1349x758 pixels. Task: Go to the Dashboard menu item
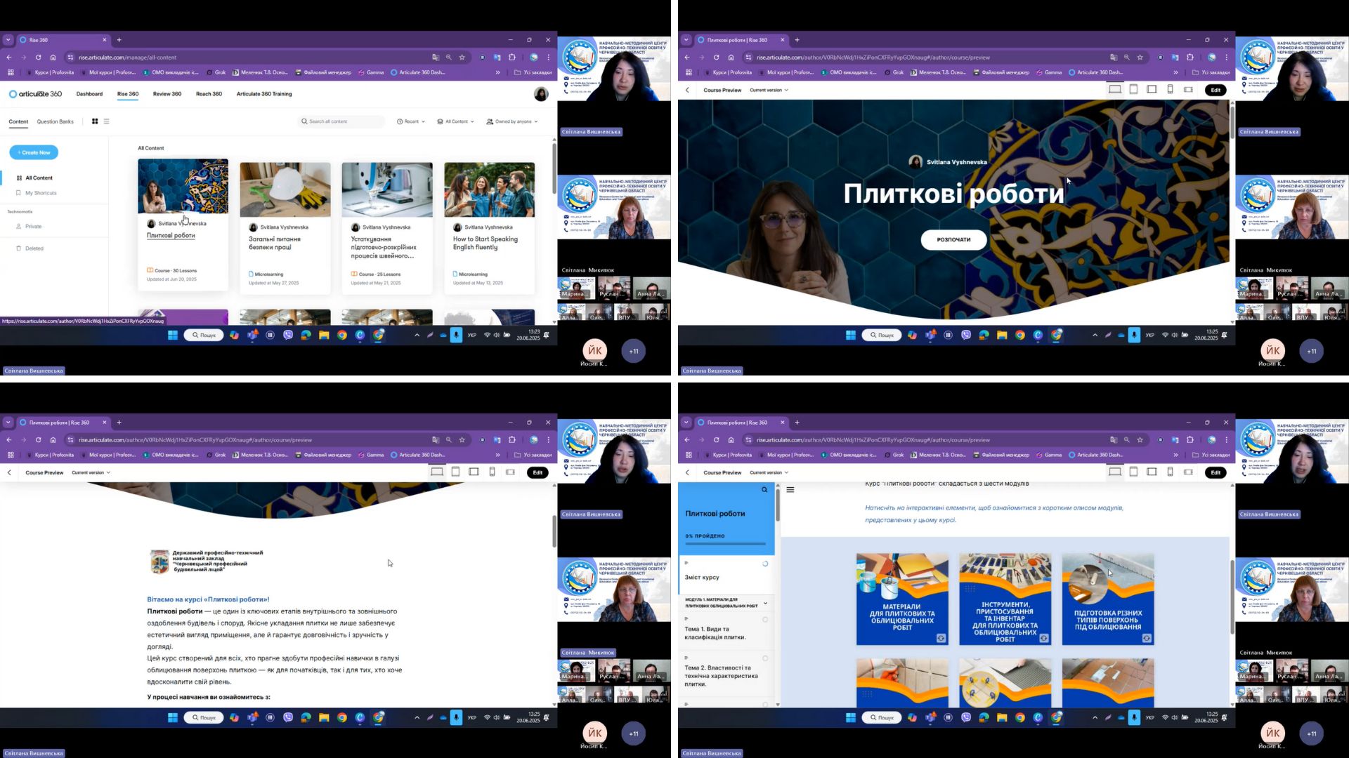(x=89, y=94)
